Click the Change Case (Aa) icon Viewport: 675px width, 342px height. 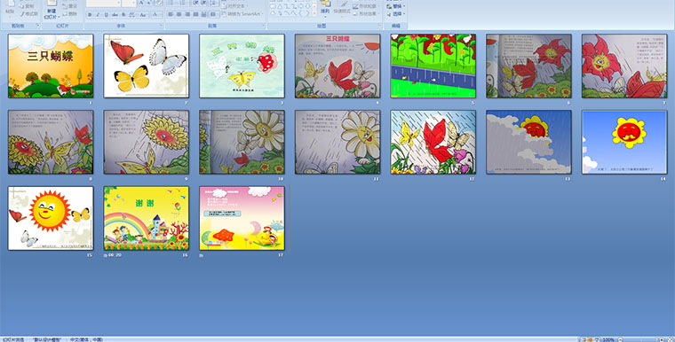142,14
